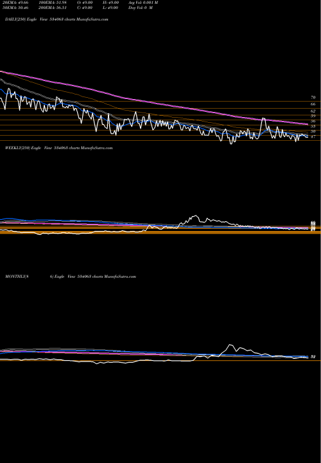Click the Day Vol readout
321x463 pixels.
click(x=141, y=8)
